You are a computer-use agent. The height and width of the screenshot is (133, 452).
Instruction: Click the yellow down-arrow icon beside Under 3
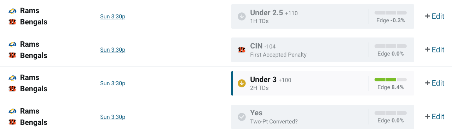click(x=242, y=83)
